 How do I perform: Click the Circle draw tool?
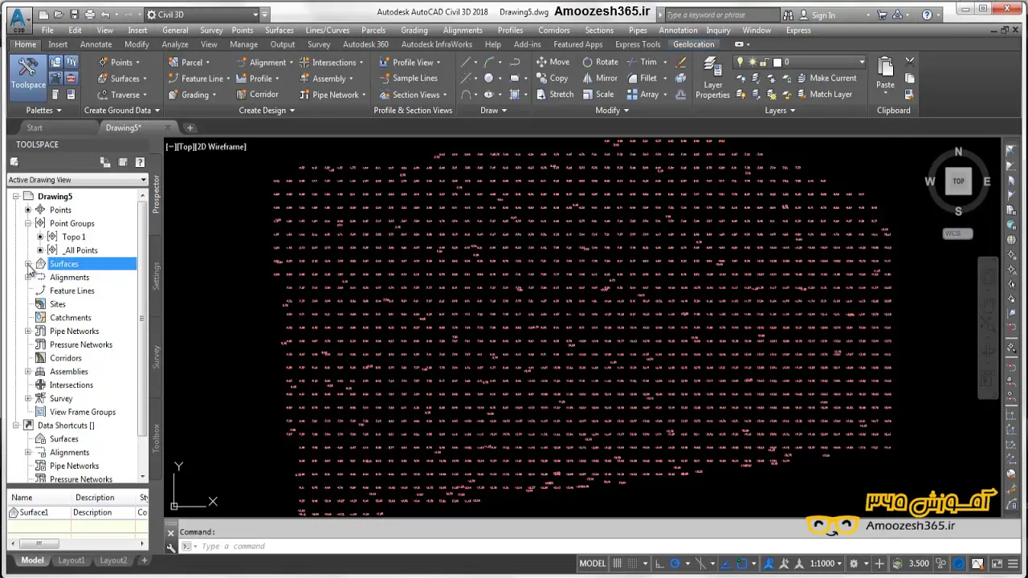[x=488, y=78]
